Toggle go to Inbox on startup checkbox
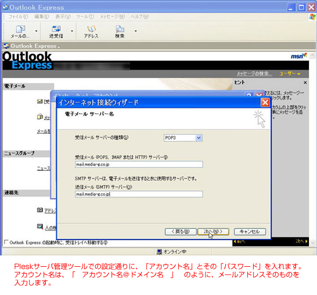This screenshot has height=295, width=317. point(6,242)
